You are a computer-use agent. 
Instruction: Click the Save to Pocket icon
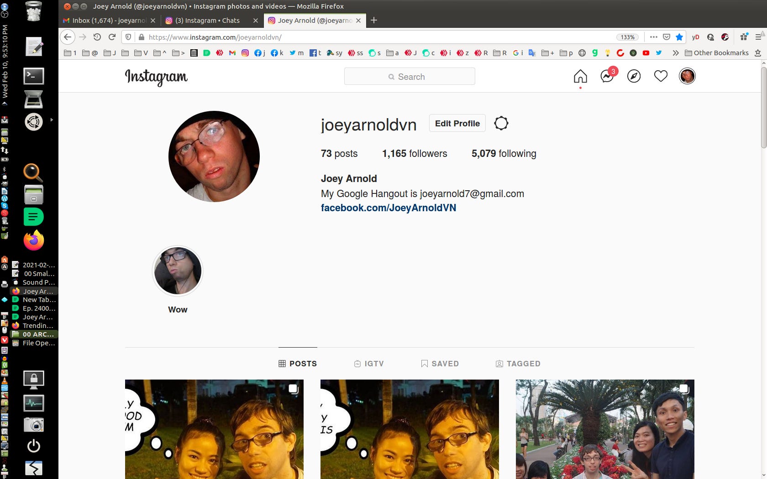click(x=667, y=37)
